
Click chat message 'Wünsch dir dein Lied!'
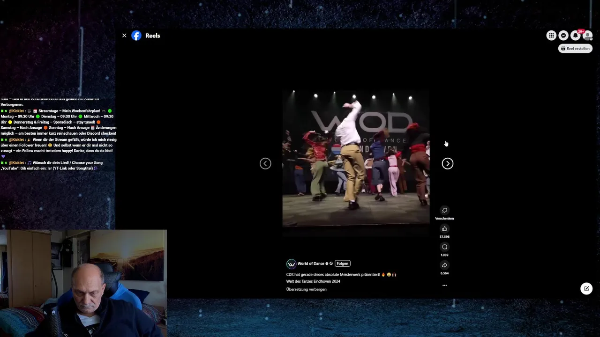click(52, 166)
